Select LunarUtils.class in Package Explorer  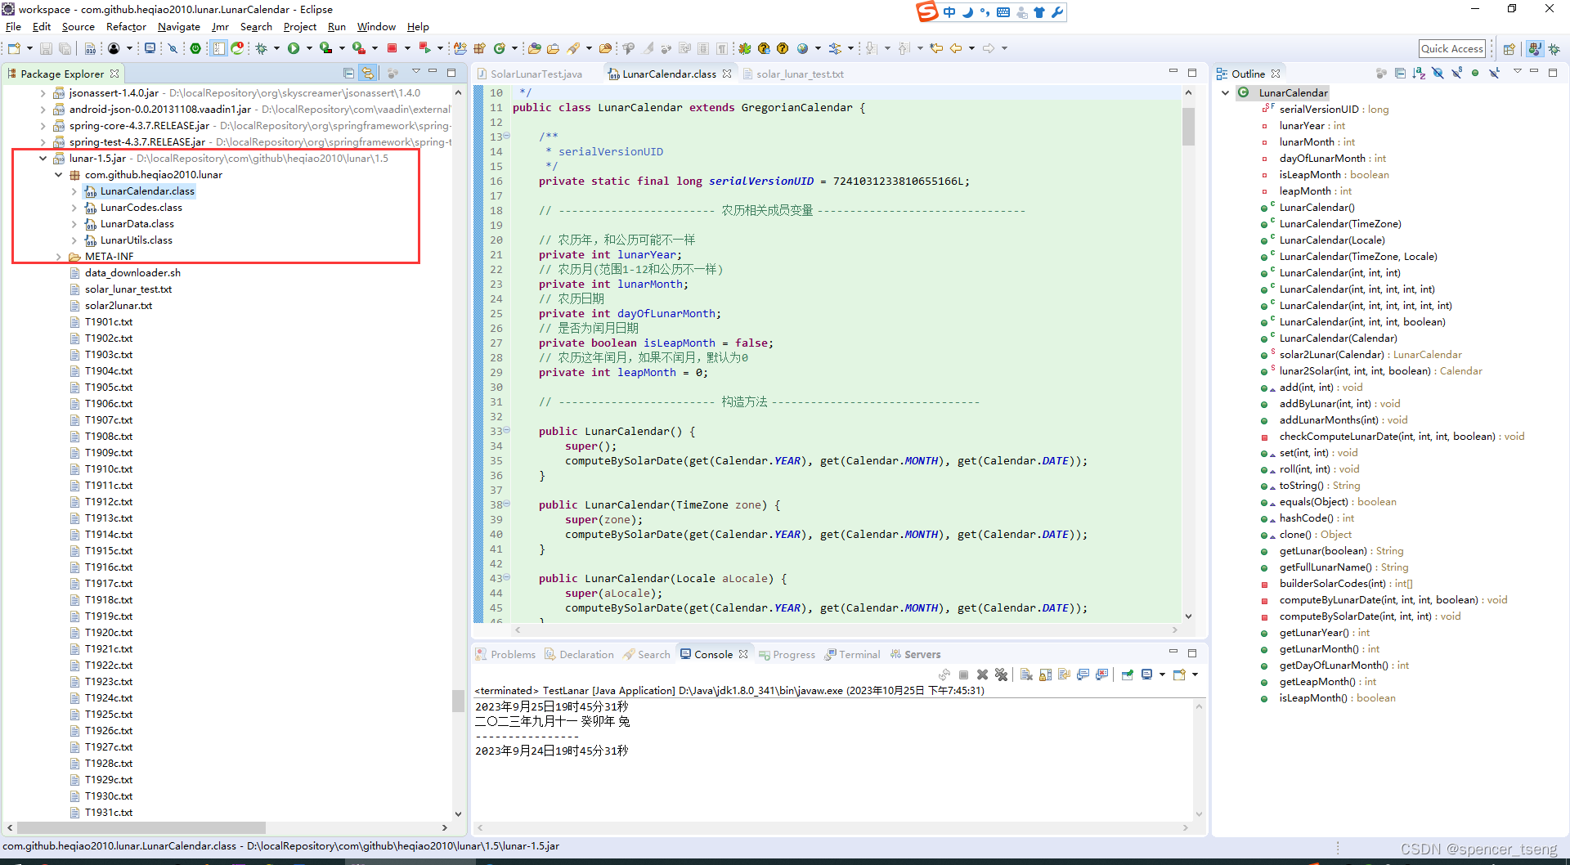pyautogui.click(x=137, y=240)
